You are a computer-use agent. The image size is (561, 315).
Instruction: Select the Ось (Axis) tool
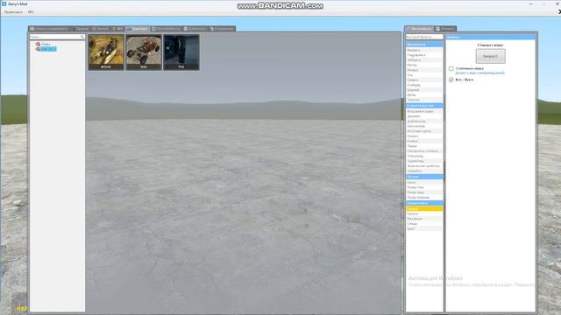click(424, 75)
